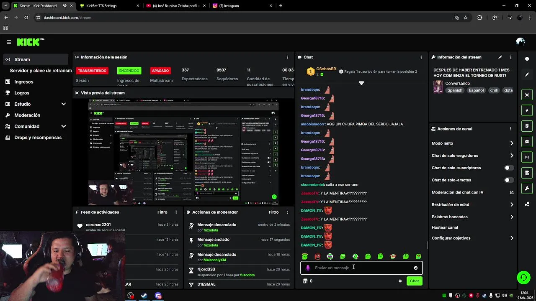
Task: Click the green headset support button
Action: (x=523, y=277)
